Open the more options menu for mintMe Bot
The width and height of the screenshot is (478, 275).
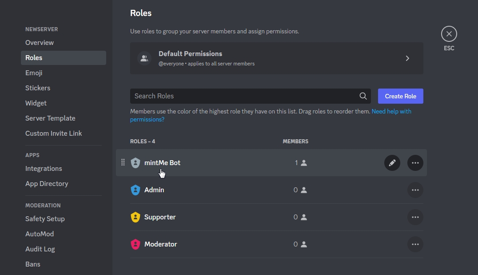coord(415,163)
